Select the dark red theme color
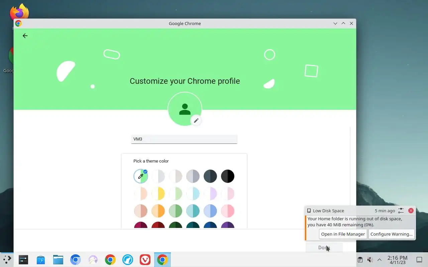 click(158, 225)
